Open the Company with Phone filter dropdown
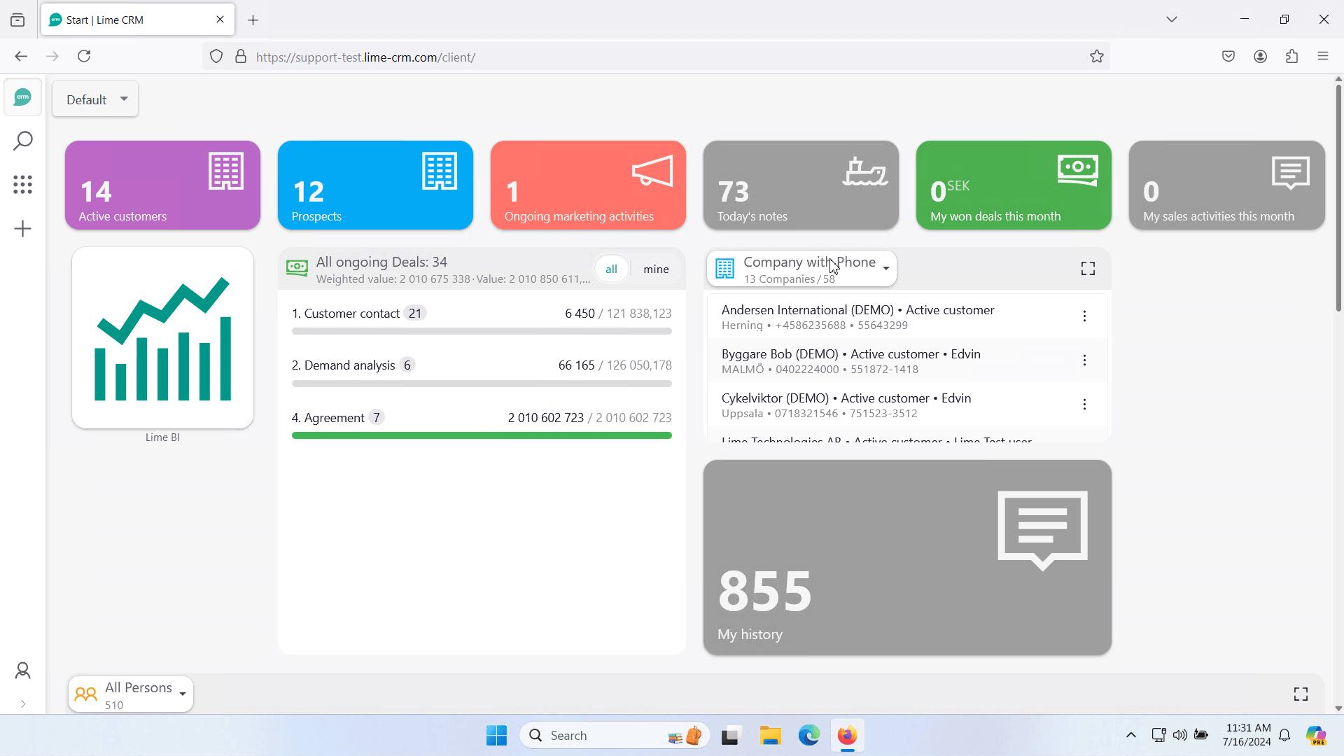The height and width of the screenshot is (756, 1344). click(801, 269)
